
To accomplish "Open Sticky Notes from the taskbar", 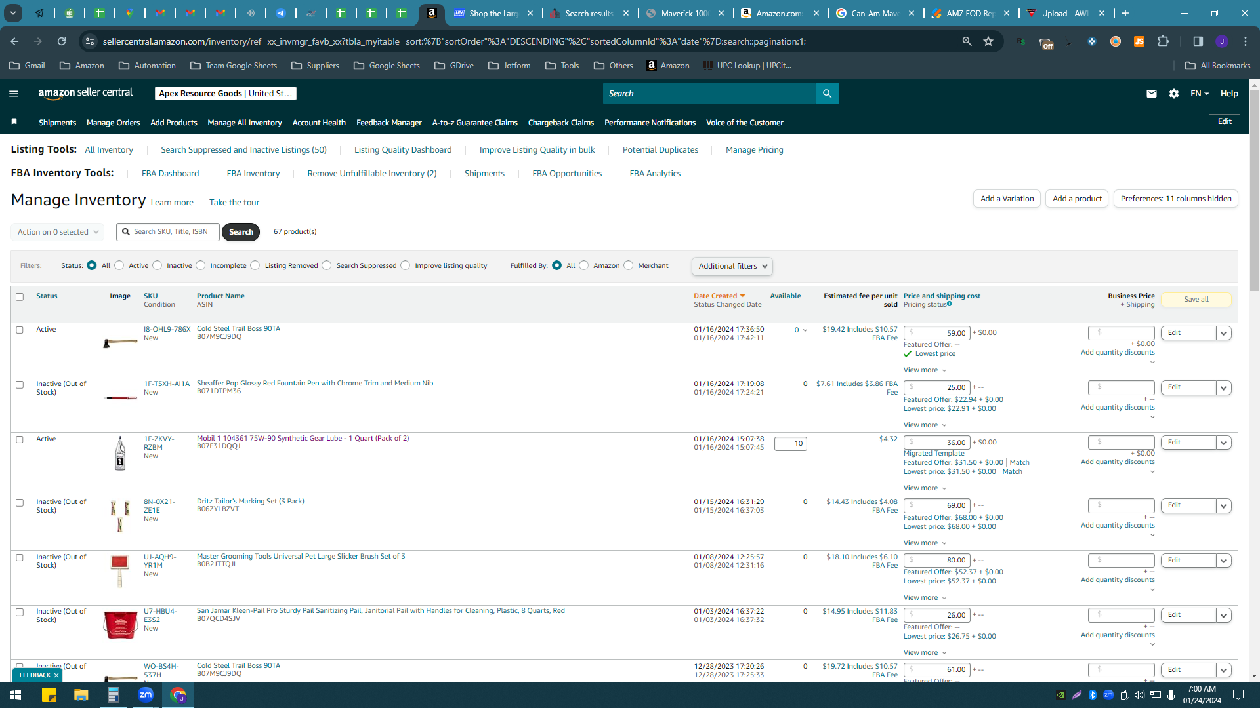I will (49, 695).
